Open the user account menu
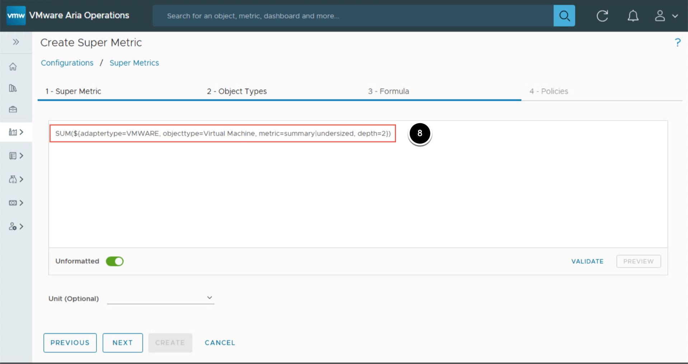Image resolution: width=688 pixels, height=364 pixels. 666,16
